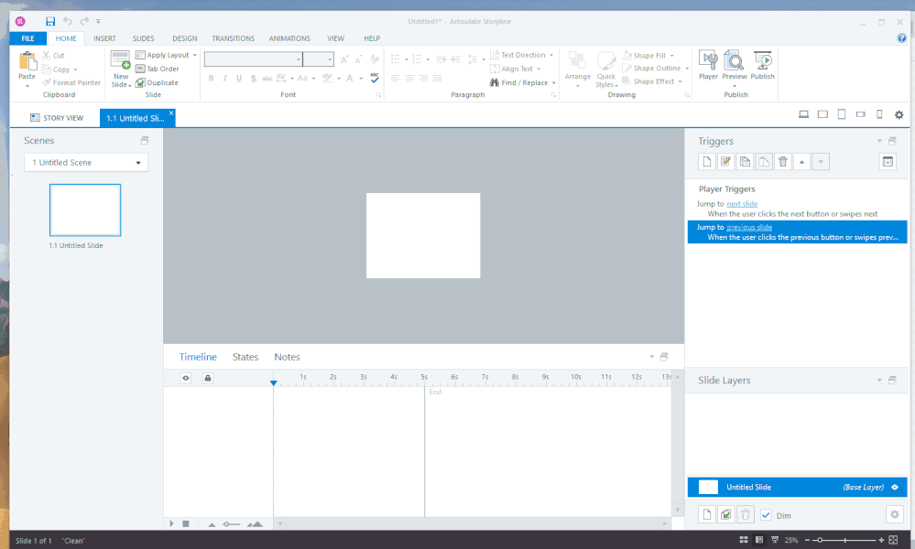Click the 'next slide' trigger link
This screenshot has height=549, width=915.
742,203
